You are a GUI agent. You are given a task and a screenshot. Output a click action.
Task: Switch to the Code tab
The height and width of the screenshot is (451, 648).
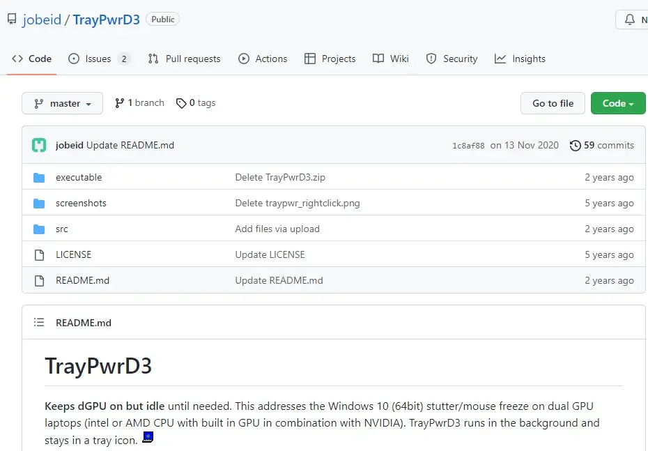[31, 59]
